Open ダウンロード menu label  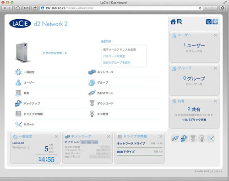tap(105, 104)
